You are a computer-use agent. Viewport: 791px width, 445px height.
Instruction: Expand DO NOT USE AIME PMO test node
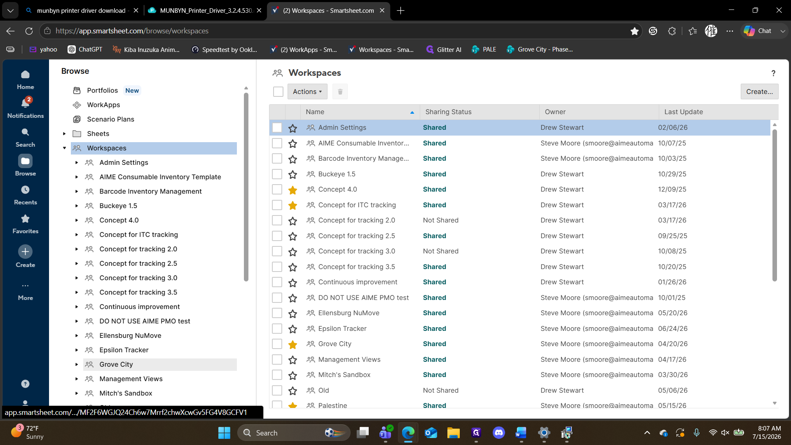coord(77,321)
